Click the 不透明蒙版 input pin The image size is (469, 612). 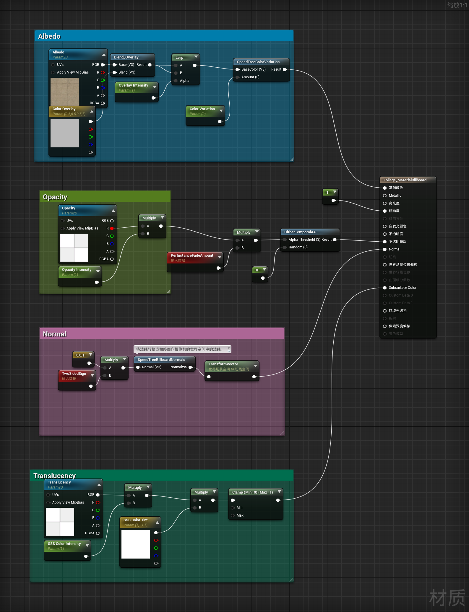point(385,242)
